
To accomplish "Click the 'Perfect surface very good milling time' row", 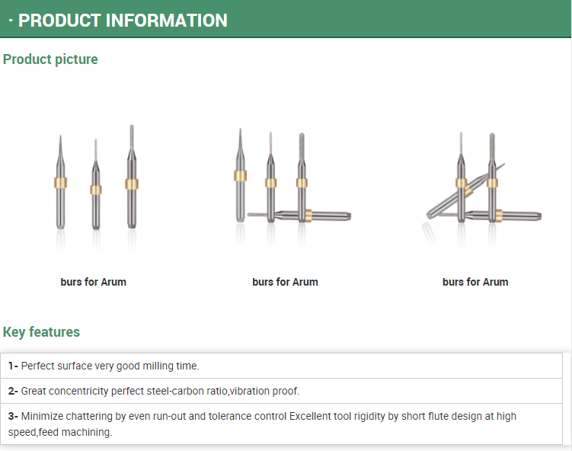I will click(x=110, y=366).
